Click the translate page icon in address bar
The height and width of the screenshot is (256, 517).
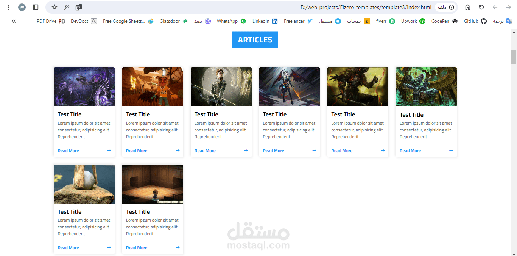79,7
